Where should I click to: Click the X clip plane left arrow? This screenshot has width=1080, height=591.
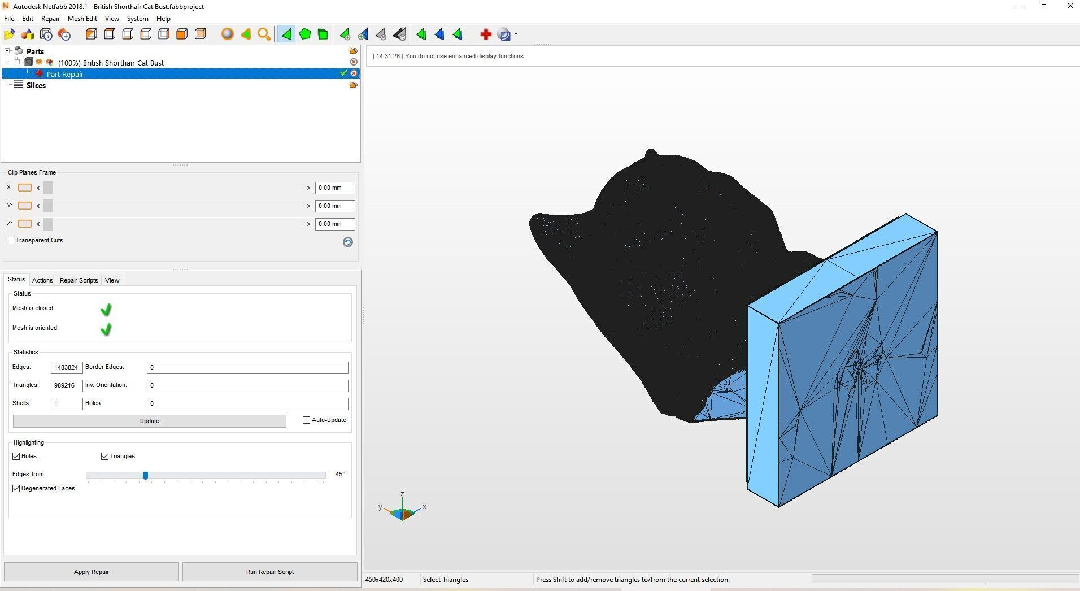(x=38, y=188)
